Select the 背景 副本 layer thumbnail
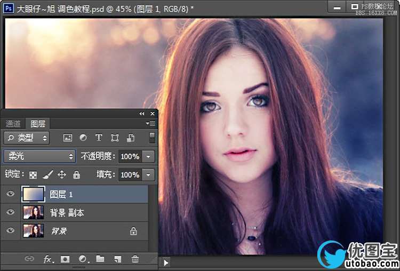The height and width of the screenshot is (271, 400). pyautogui.click(x=34, y=212)
